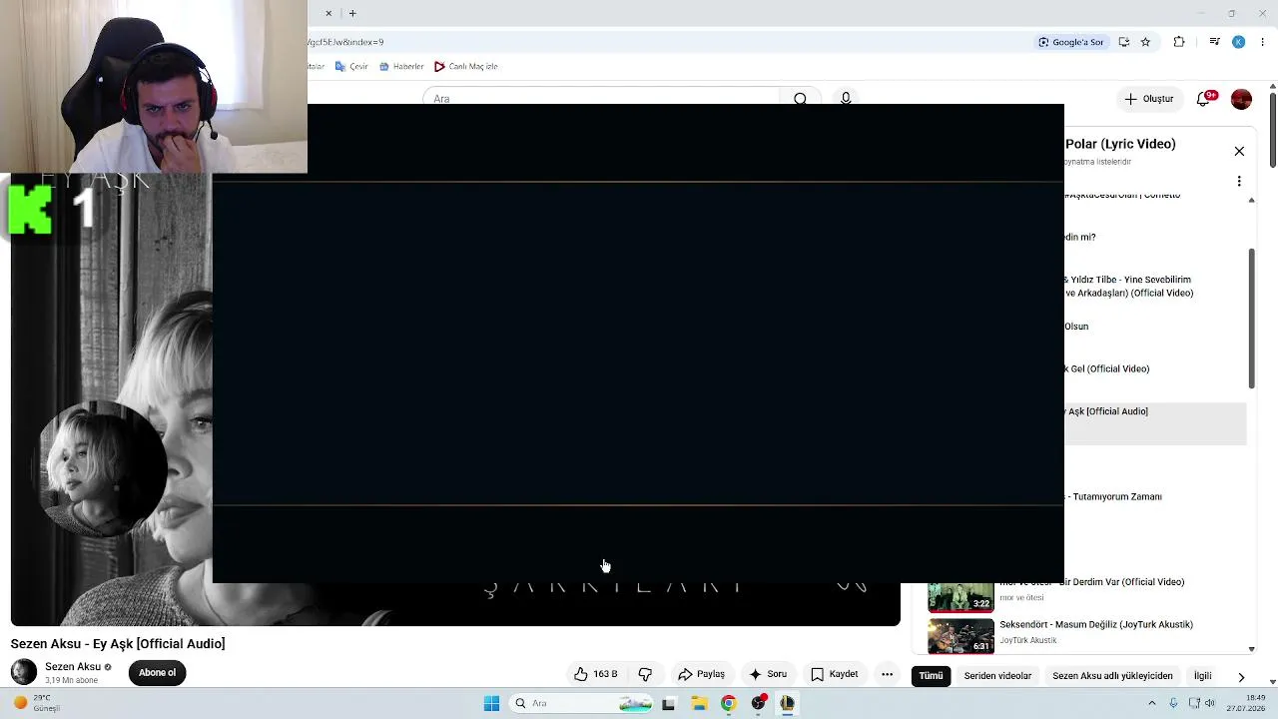Open the taskbar volume speaker icon
This screenshot has height=719, width=1278.
coord(1210,703)
